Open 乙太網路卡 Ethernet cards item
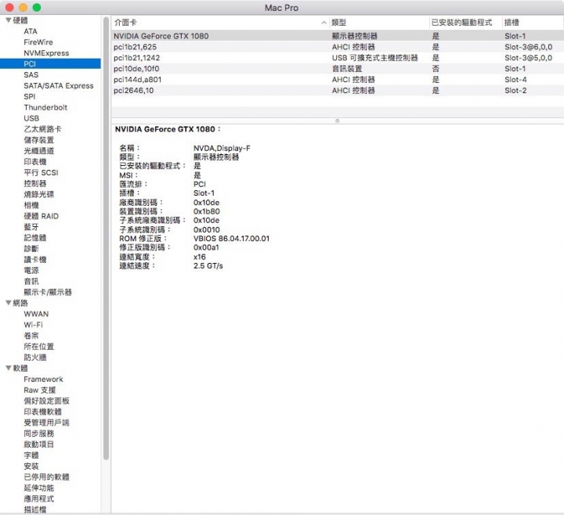 coord(42,129)
